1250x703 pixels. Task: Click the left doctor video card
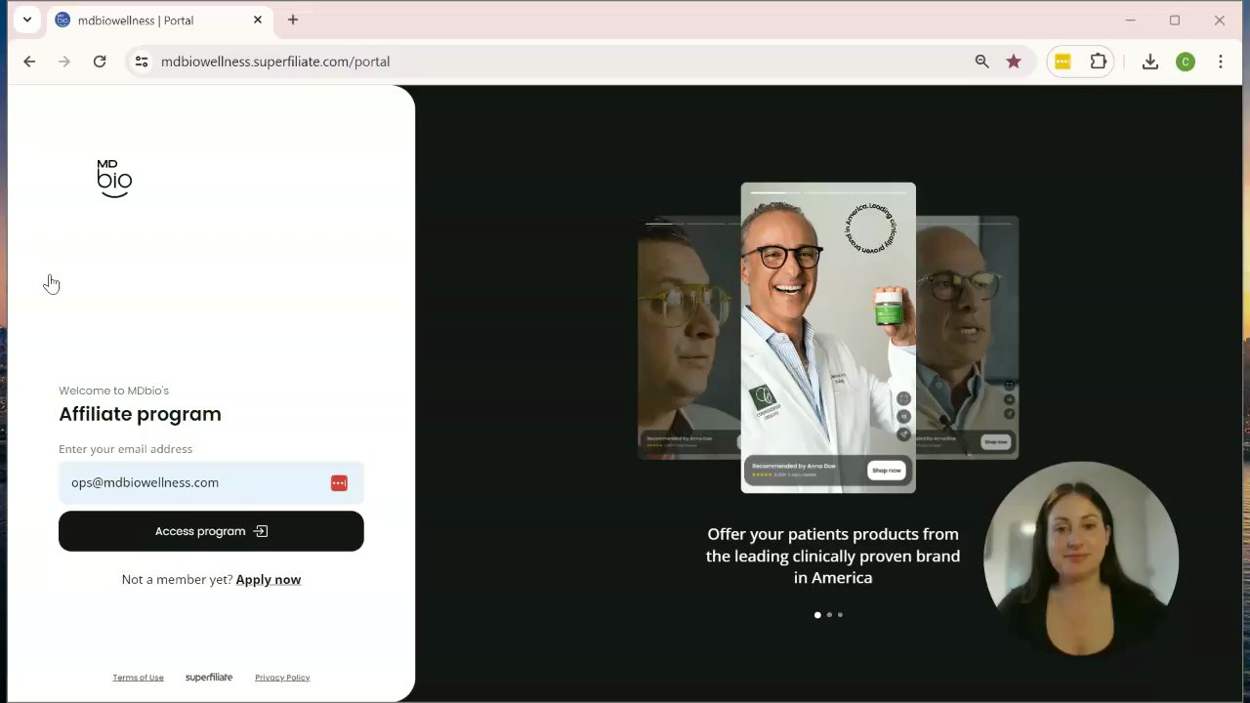(x=688, y=338)
